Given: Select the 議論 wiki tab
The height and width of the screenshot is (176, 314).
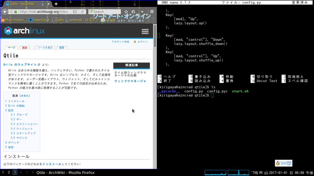Looking at the screenshot, I should (25, 48).
